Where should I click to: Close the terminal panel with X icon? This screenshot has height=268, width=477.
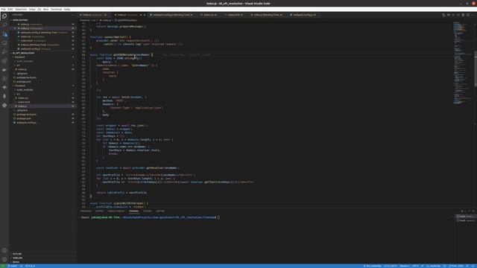[473, 211]
